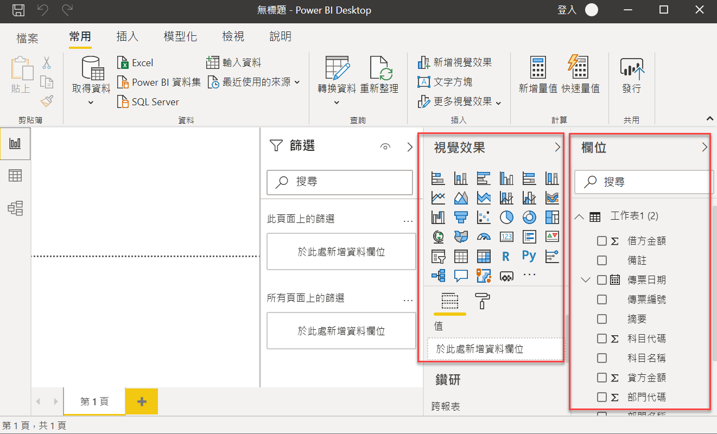This screenshot has width=717, height=434.
Task: Collapse the 篩選 pane with its chevron
Action: [x=410, y=146]
